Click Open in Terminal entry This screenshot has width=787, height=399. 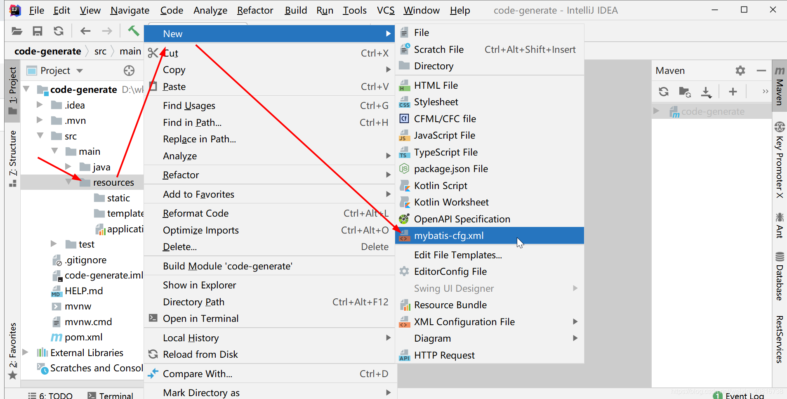point(269,319)
